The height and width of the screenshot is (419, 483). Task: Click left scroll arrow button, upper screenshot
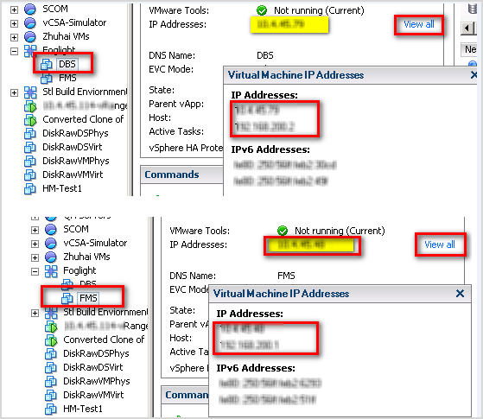point(467,29)
